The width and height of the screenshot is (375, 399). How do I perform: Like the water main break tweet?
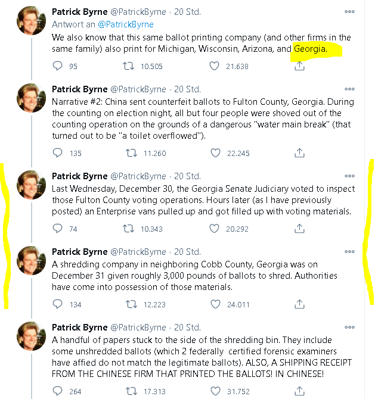215,153
